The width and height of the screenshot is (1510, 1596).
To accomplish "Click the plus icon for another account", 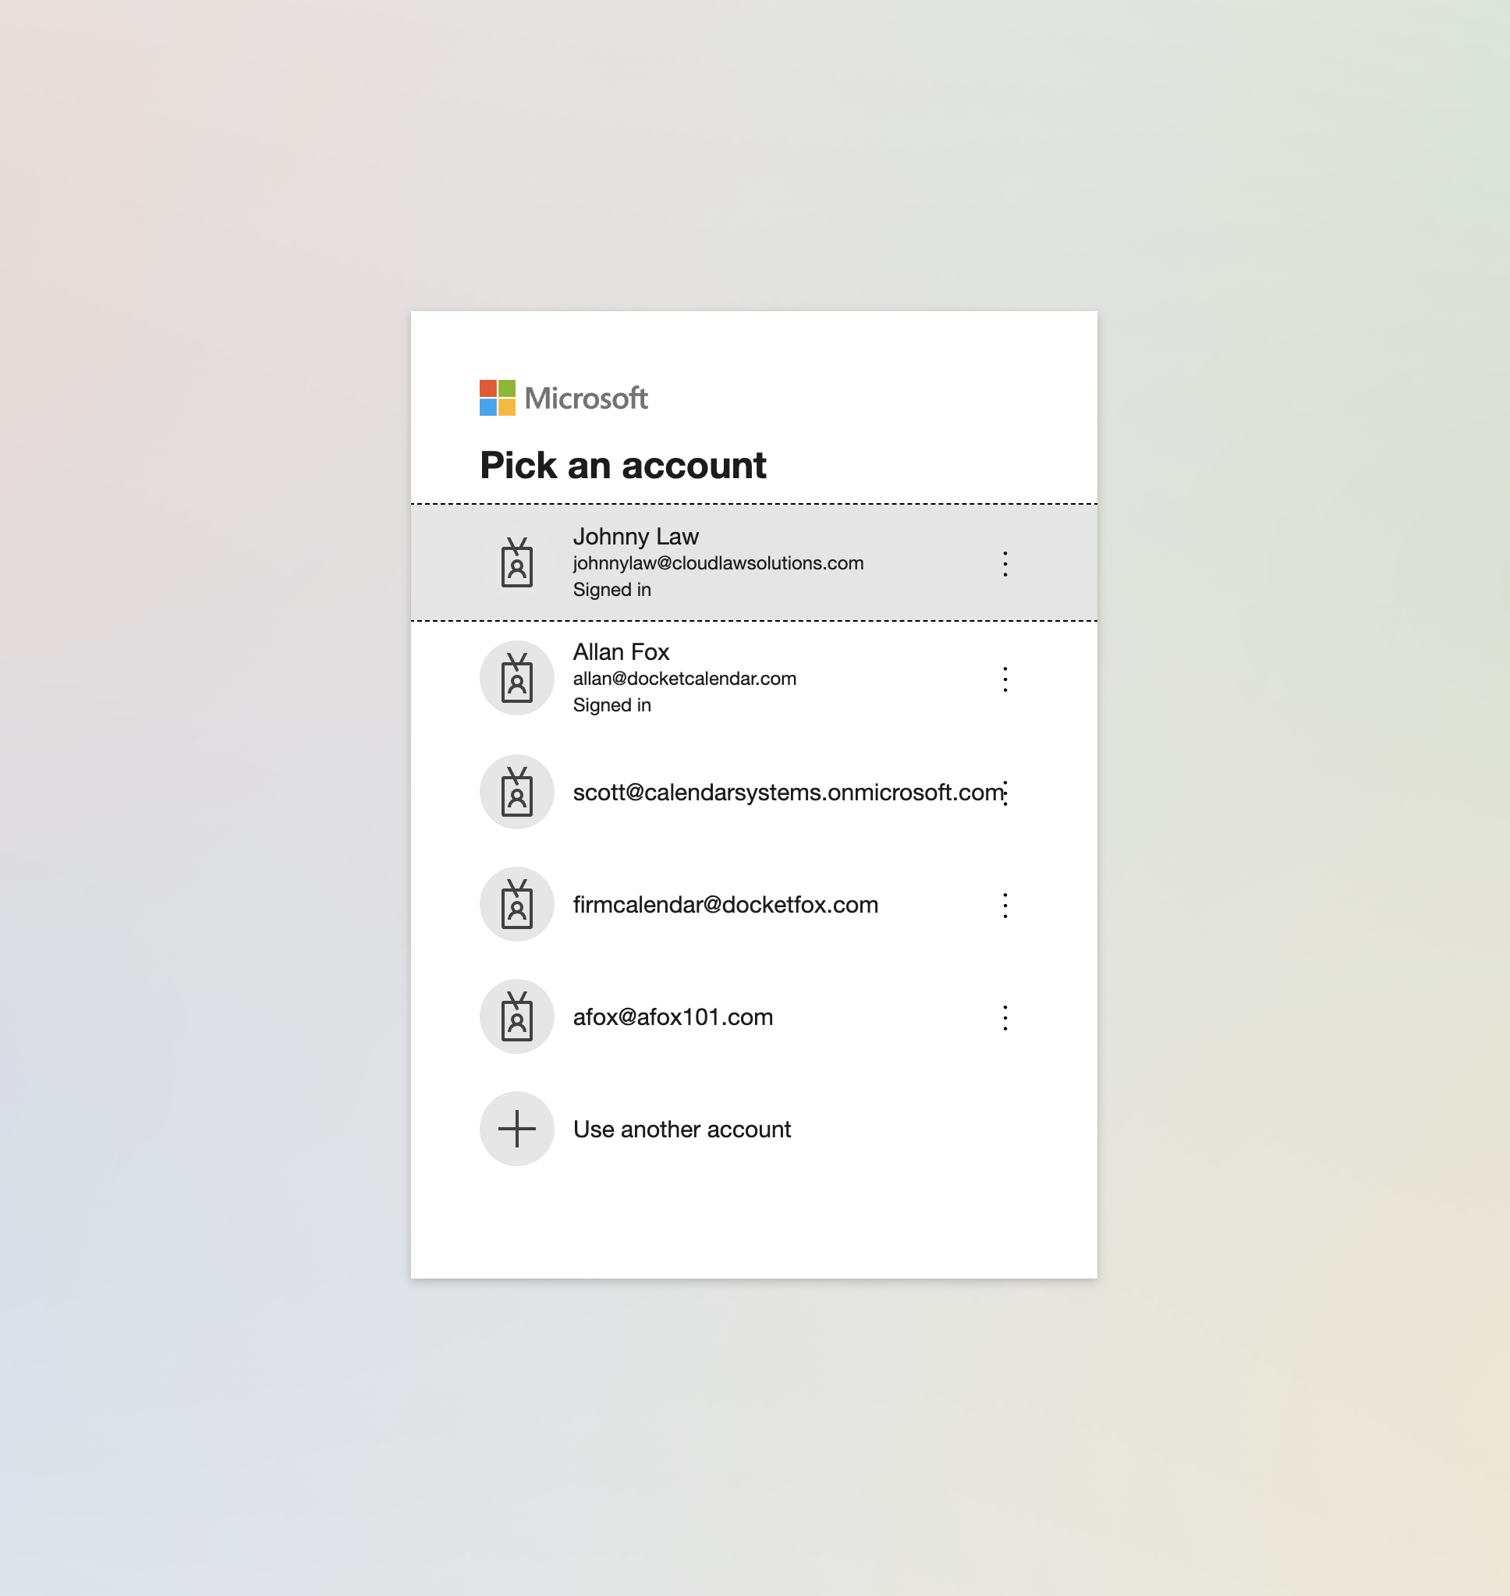I will pyautogui.click(x=517, y=1129).
